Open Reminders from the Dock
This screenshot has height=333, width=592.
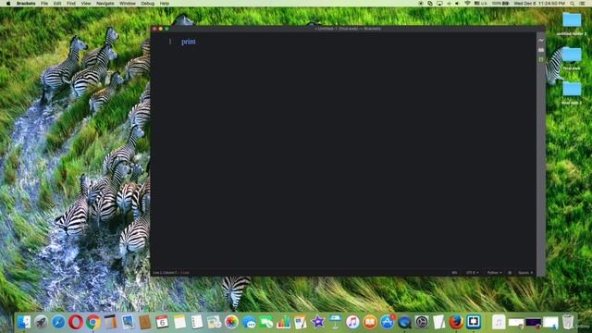[x=197, y=322]
